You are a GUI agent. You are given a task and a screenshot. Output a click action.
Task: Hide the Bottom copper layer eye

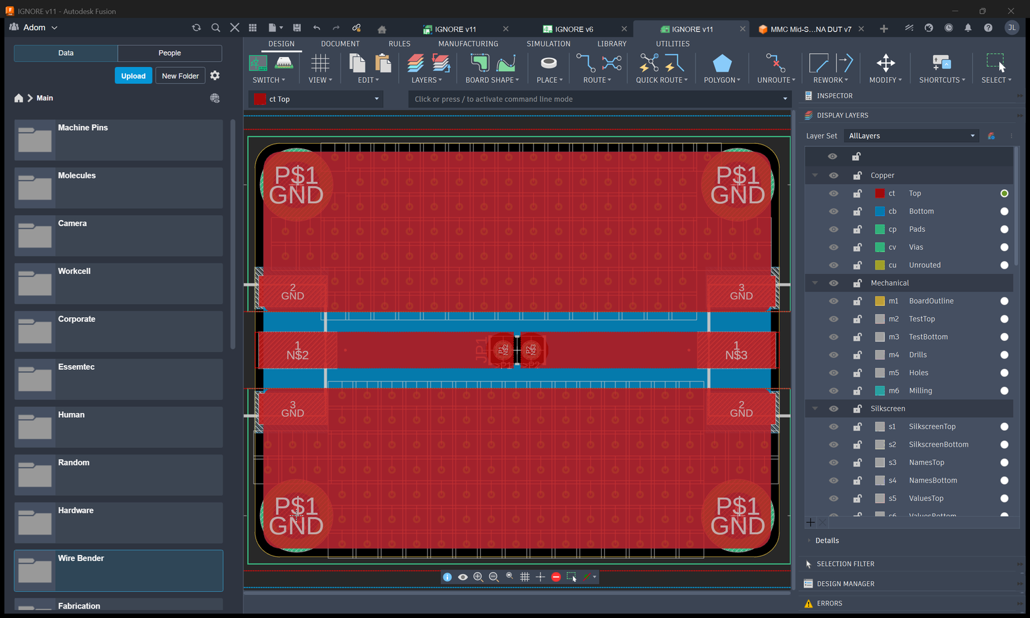coord(833,211)
